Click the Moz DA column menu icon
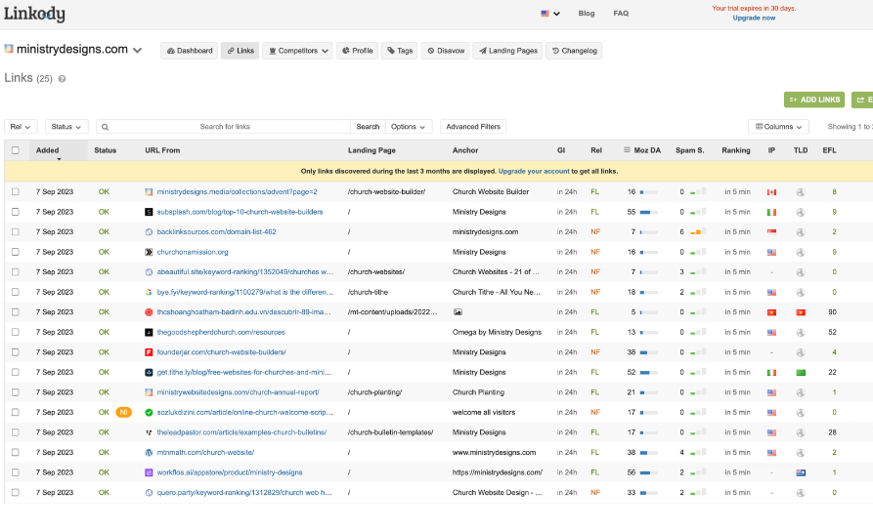 (627, 150)
